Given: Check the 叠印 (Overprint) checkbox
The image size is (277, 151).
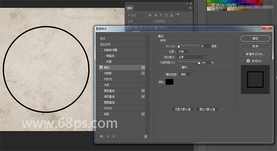Looking at the screenshot, I should (179, 67).
